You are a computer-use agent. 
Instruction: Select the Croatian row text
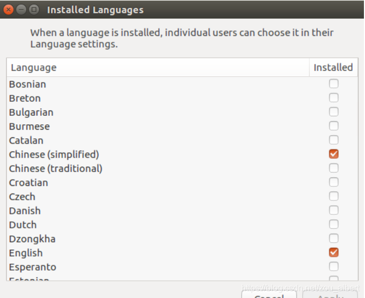pyautogui.click(x=28, y=183)
